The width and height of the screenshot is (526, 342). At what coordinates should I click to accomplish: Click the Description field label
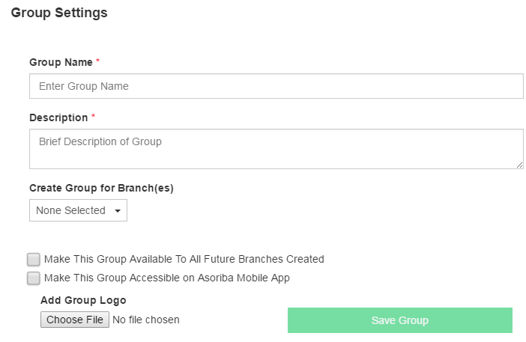[58, 118]
